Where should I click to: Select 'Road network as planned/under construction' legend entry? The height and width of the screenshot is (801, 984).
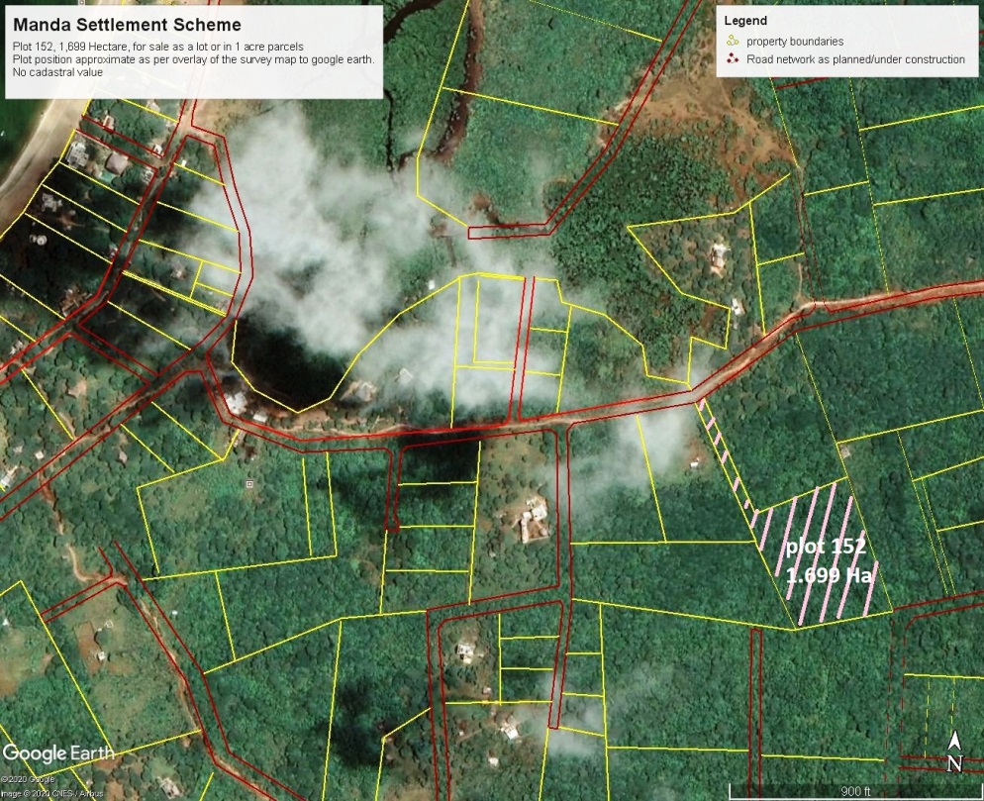click(x=855, y=59)
